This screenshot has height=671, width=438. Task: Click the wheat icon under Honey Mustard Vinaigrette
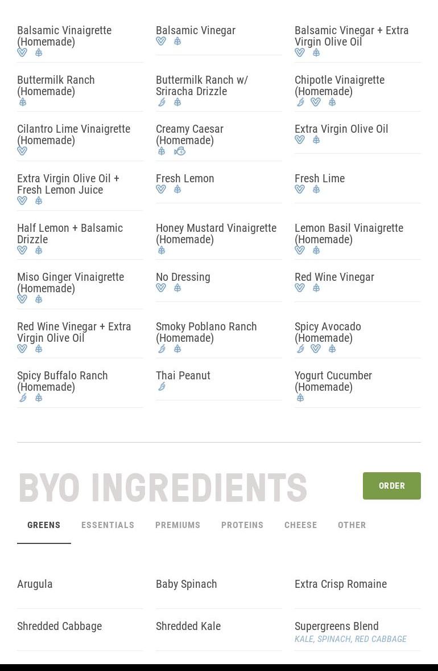pyautogui.click(x=162, y=250)
